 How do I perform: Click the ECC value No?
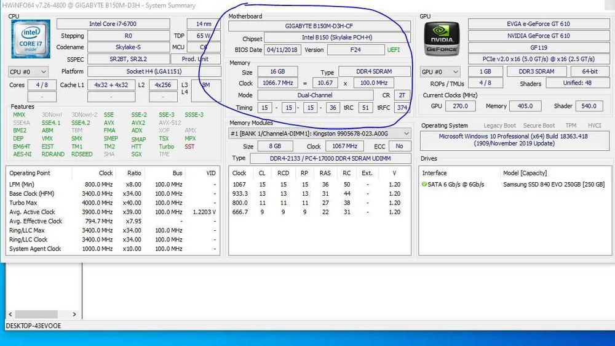click(400, 146)
